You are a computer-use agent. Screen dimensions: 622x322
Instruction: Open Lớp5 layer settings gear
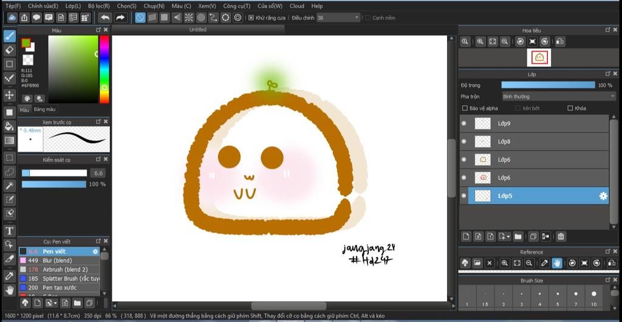click(603, 196)
